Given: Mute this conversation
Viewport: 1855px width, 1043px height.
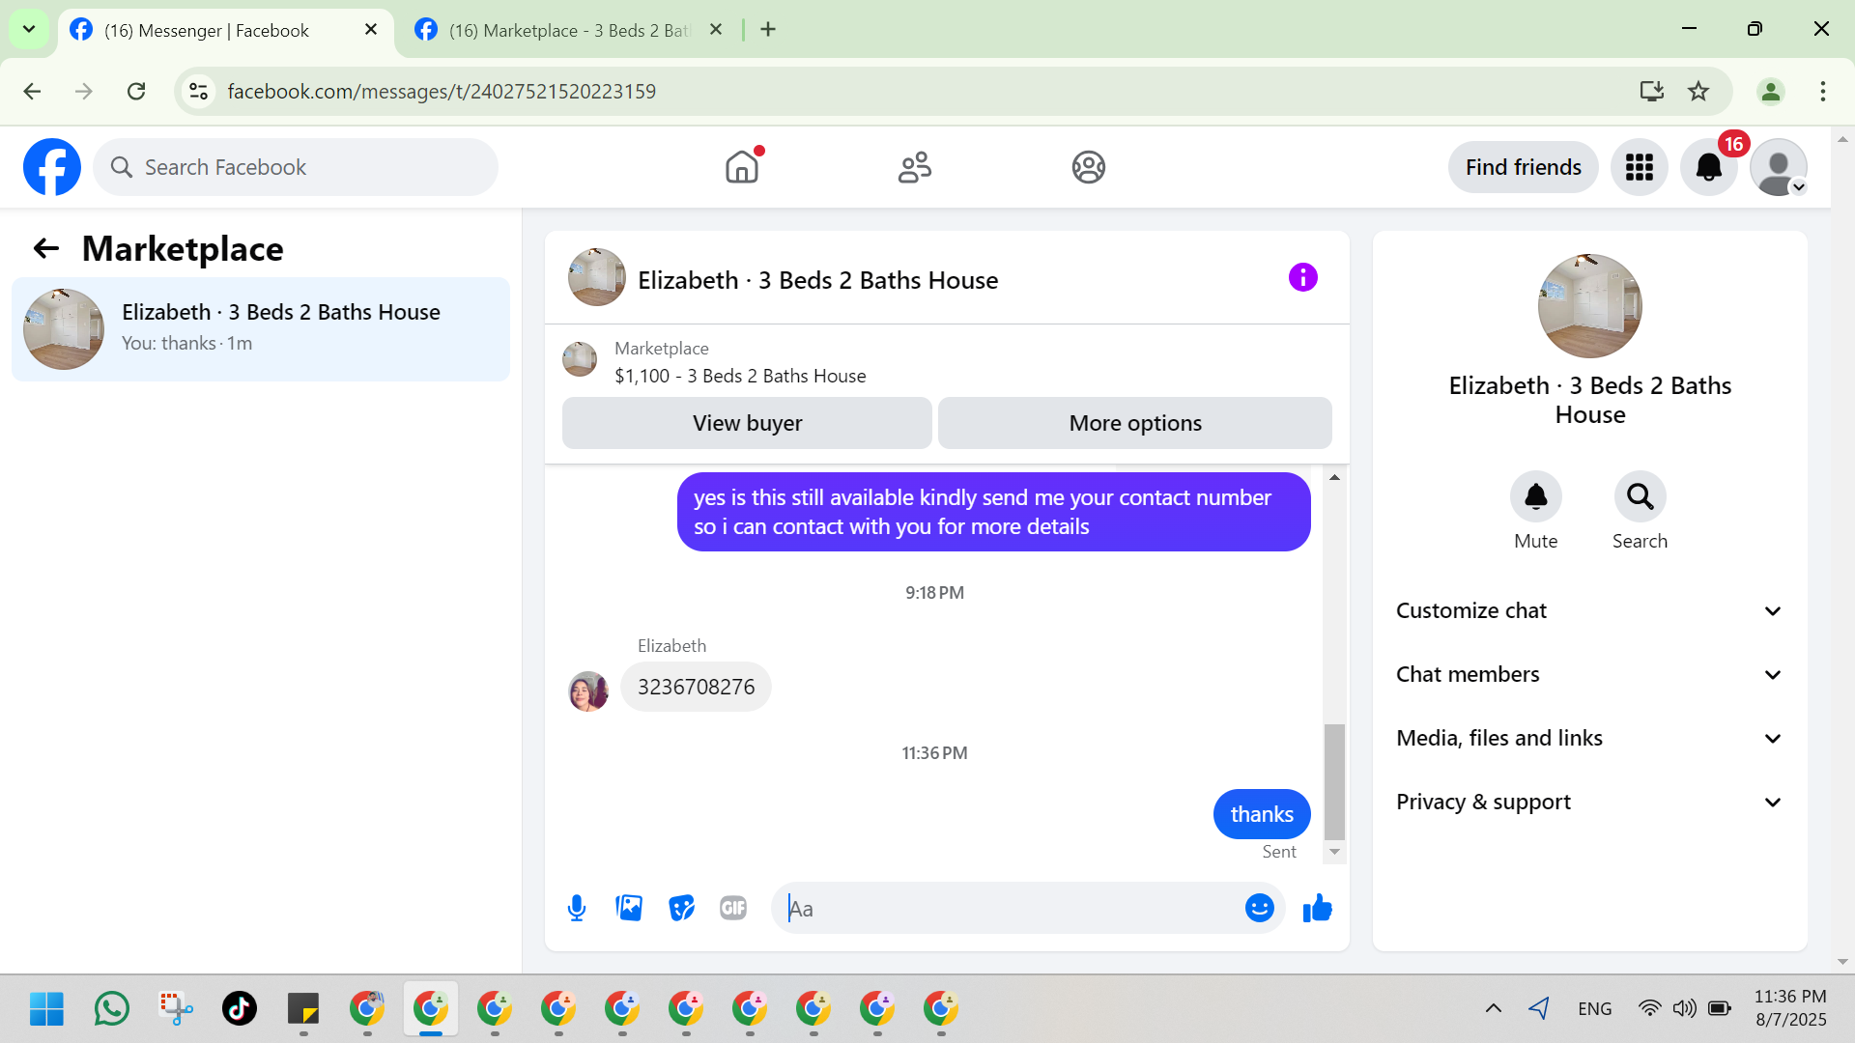Looking at the screenshot, I should pos(1535,497).
